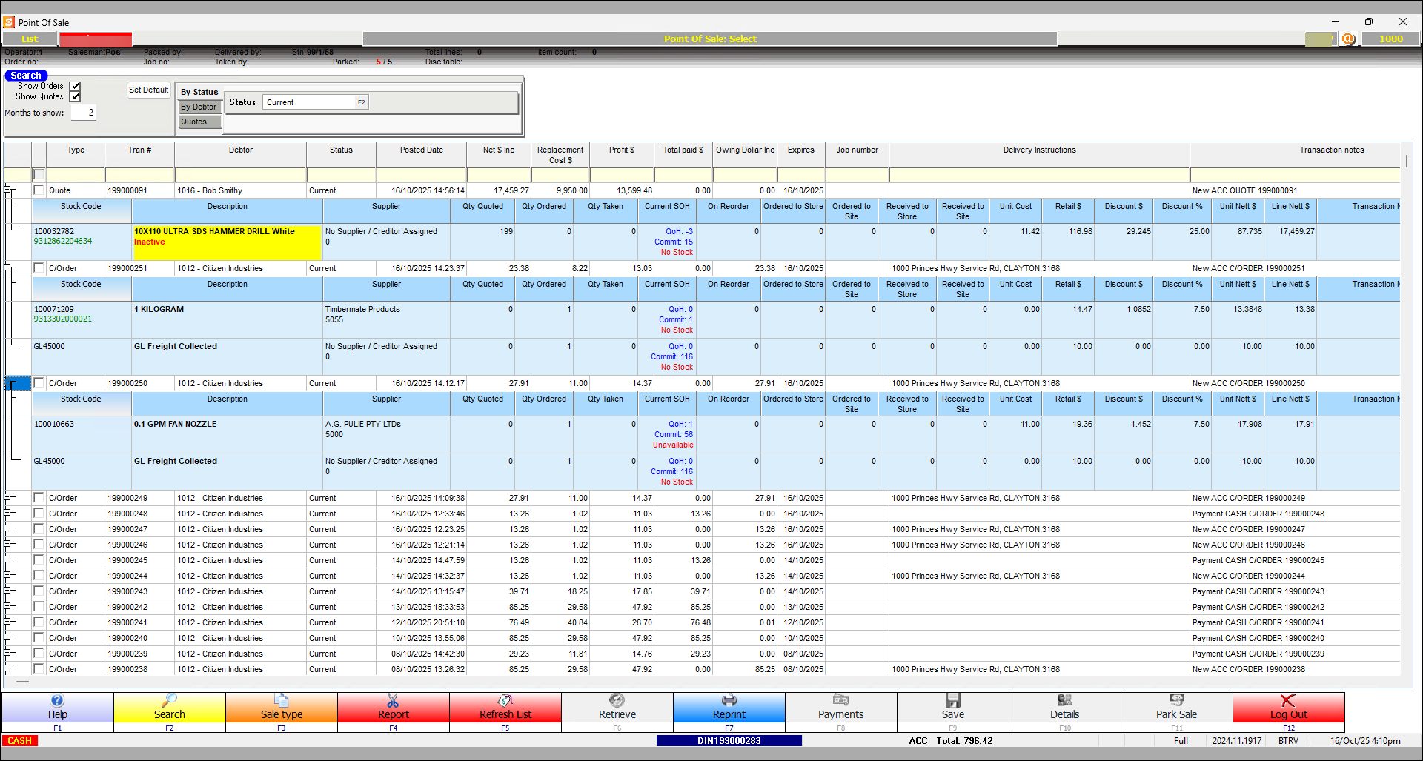Click the Set Default button

[148, 90]
